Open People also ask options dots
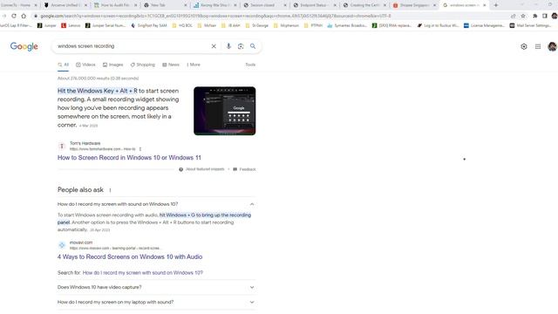Viewport: 558px width, 314px height. point(110,190)
